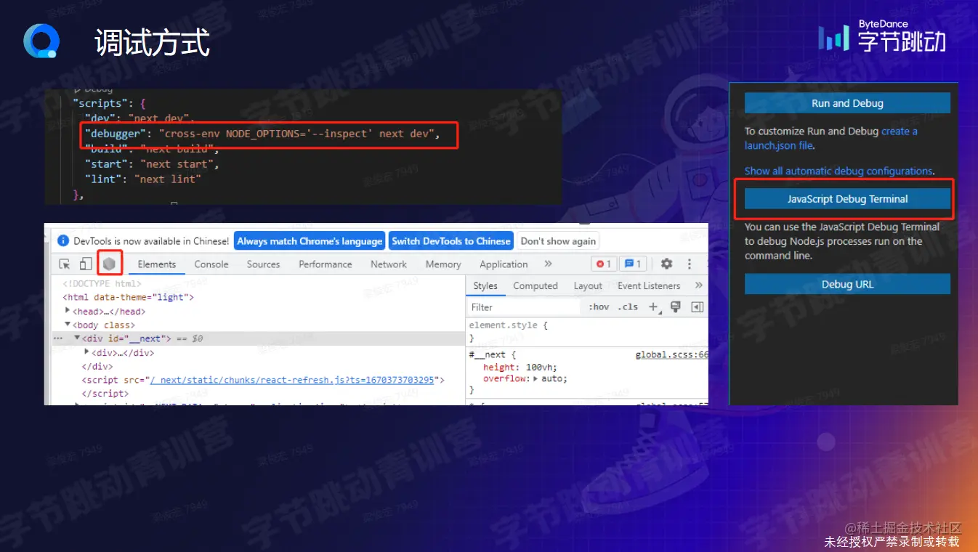
Task: Click Show all automatic debug configurations link
Action: point(838,171)
